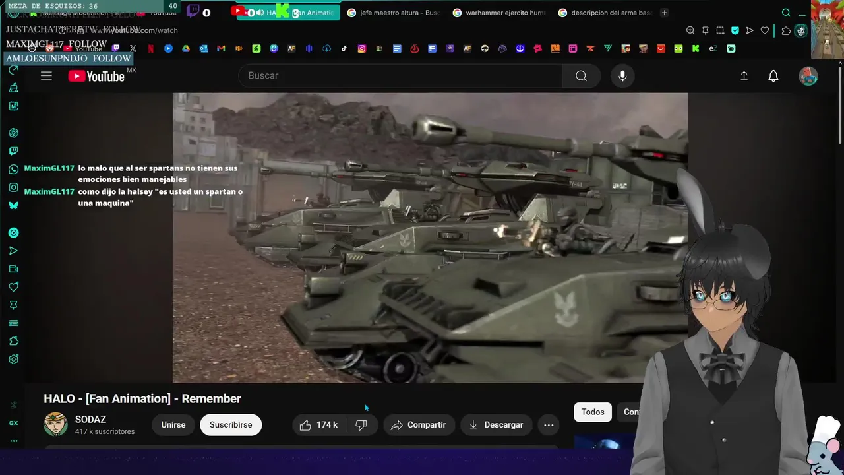This screenshot has height=475, width=844.
Task: Start voice search with the microphone
Action: point(622,76)
